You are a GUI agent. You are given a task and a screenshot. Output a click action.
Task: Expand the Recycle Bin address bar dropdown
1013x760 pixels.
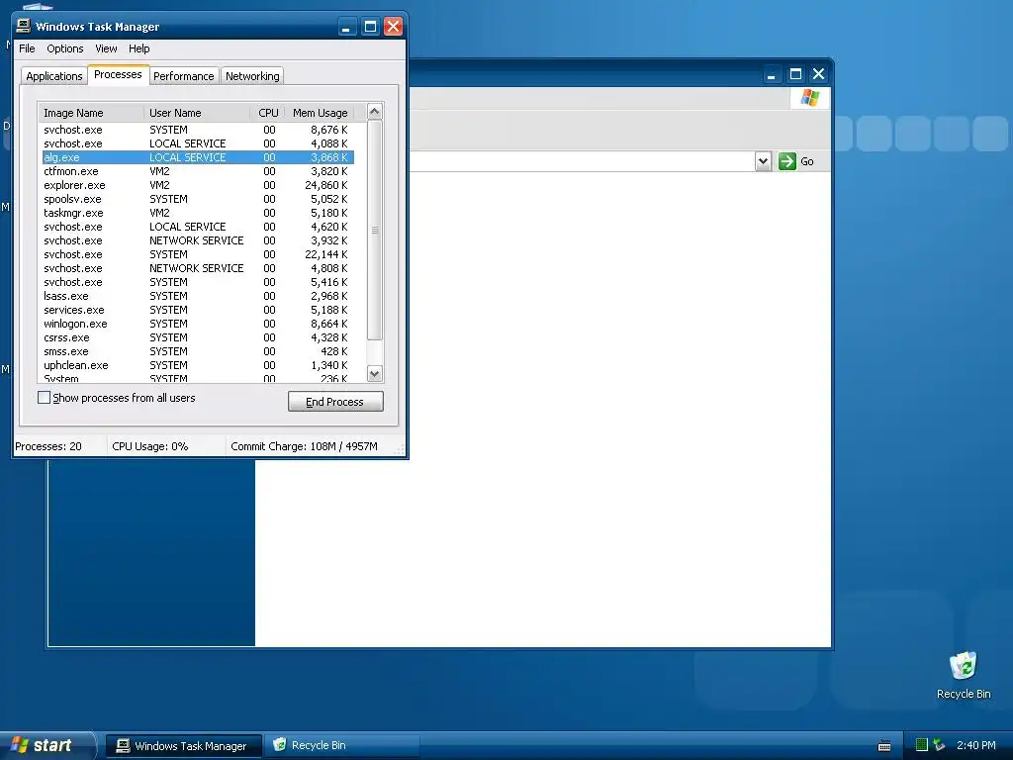763,161
